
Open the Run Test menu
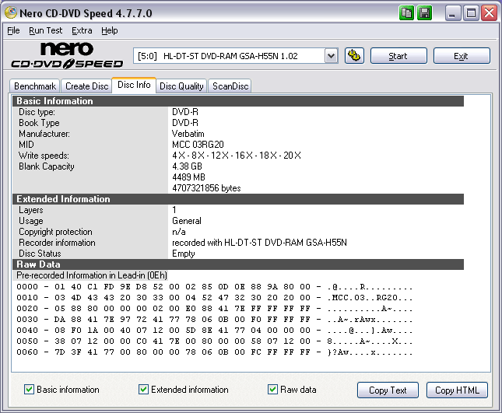[x=45, y=30]
